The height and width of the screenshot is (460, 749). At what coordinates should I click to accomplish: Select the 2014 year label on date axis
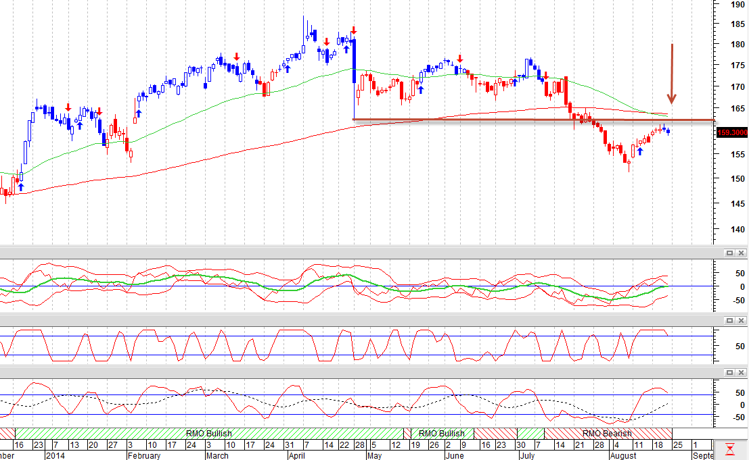(x=55, y=455)
